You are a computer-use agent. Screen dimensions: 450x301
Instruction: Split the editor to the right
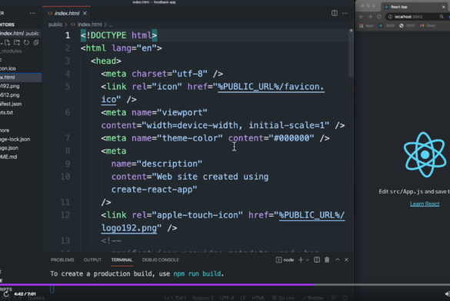335,13
